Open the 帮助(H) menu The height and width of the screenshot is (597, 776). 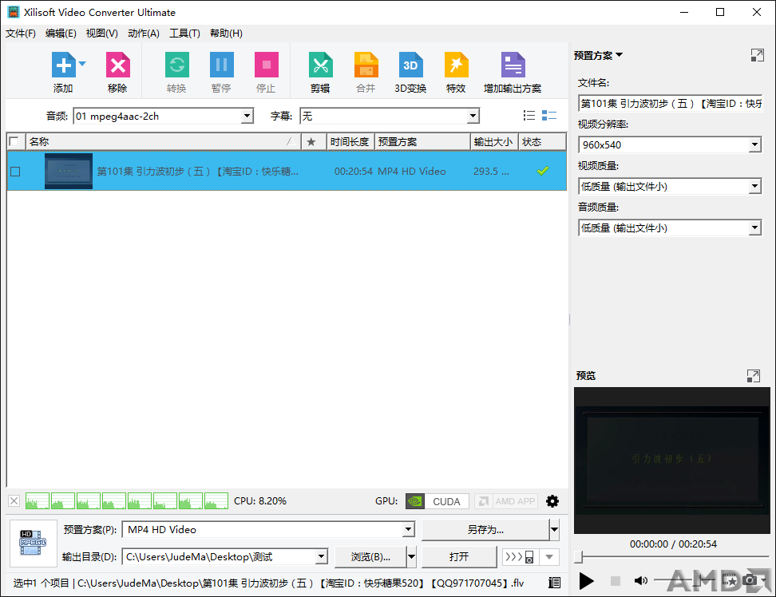226,34
